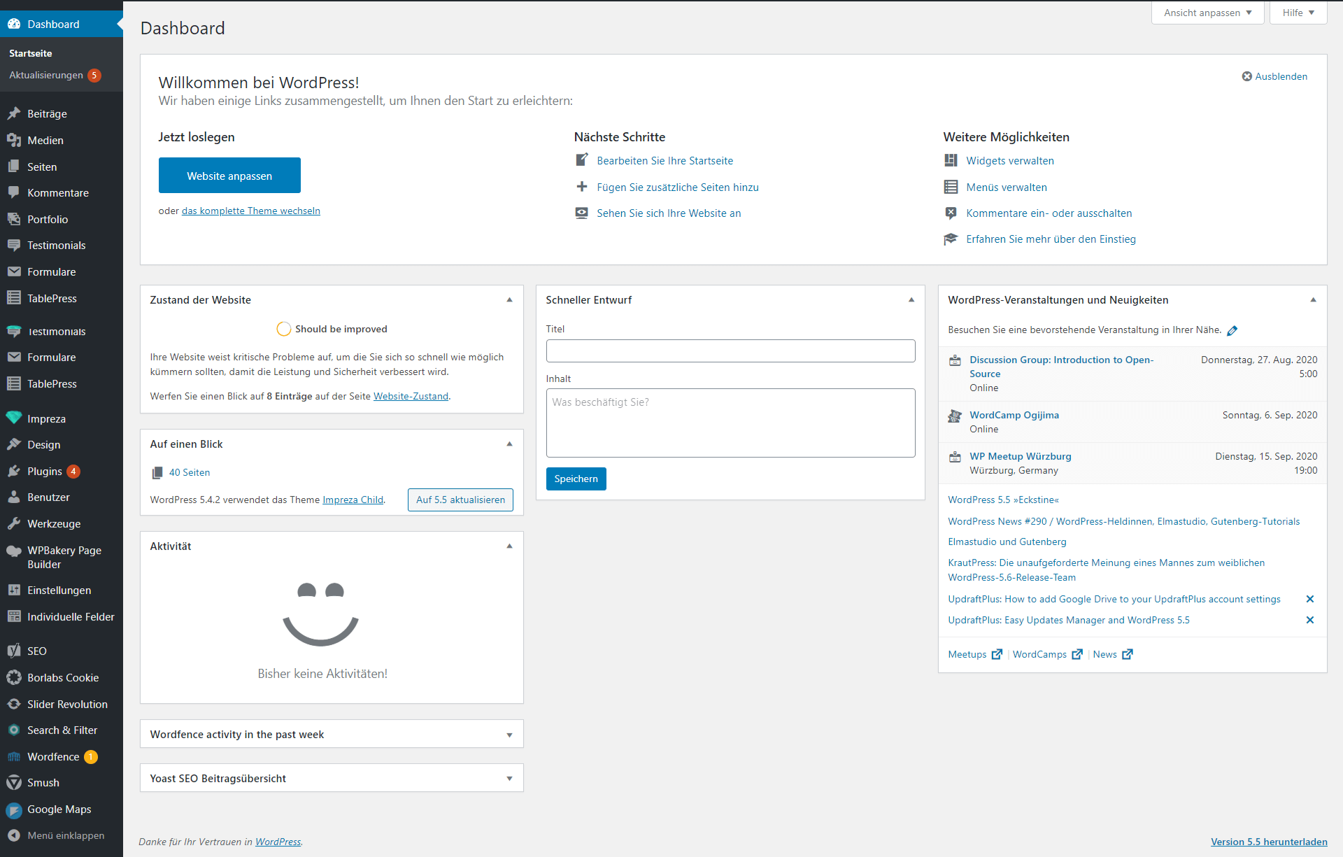Click the Titel input field
This screenshot has width=1343, height=857.
[x=730, y=350]
